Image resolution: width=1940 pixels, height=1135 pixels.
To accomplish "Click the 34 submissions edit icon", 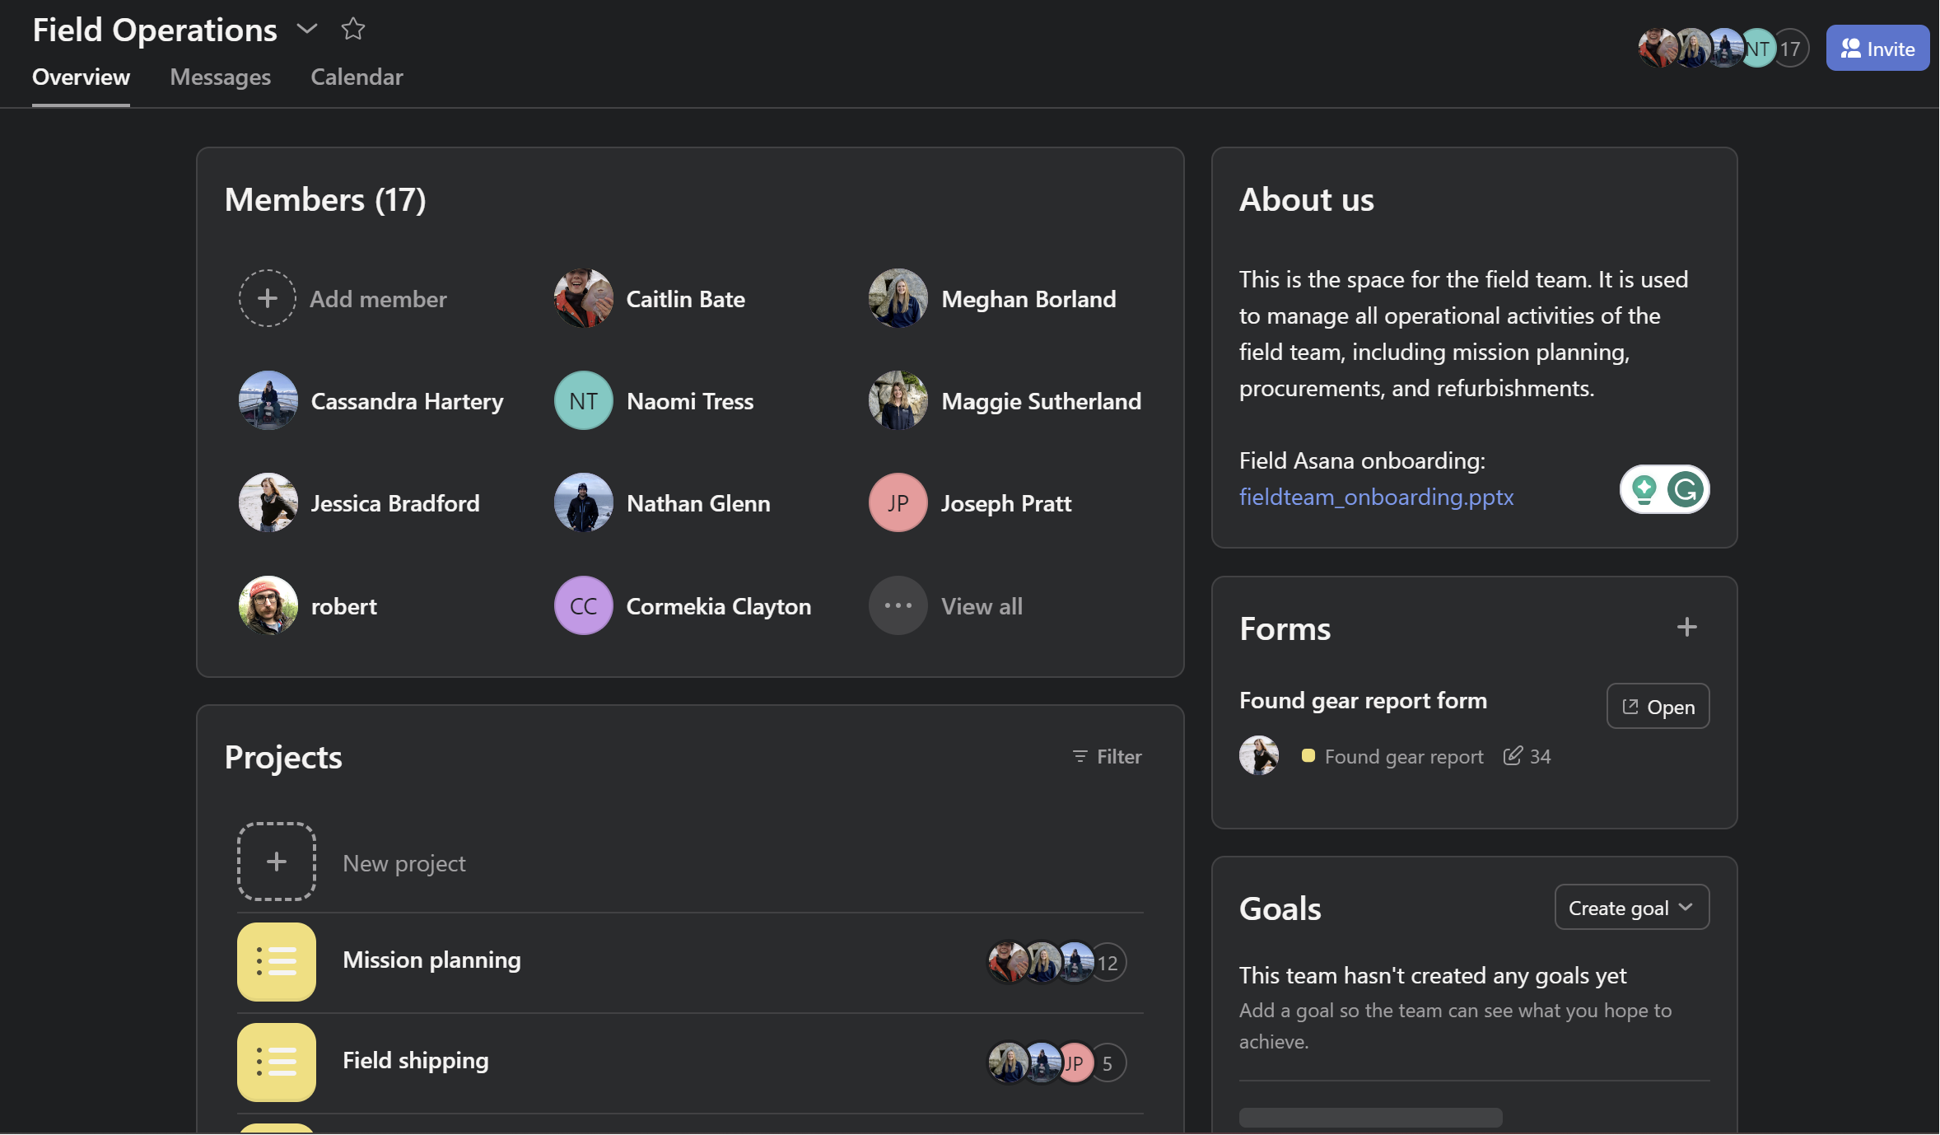I will pyautogui.click(x=1512, y=755).
